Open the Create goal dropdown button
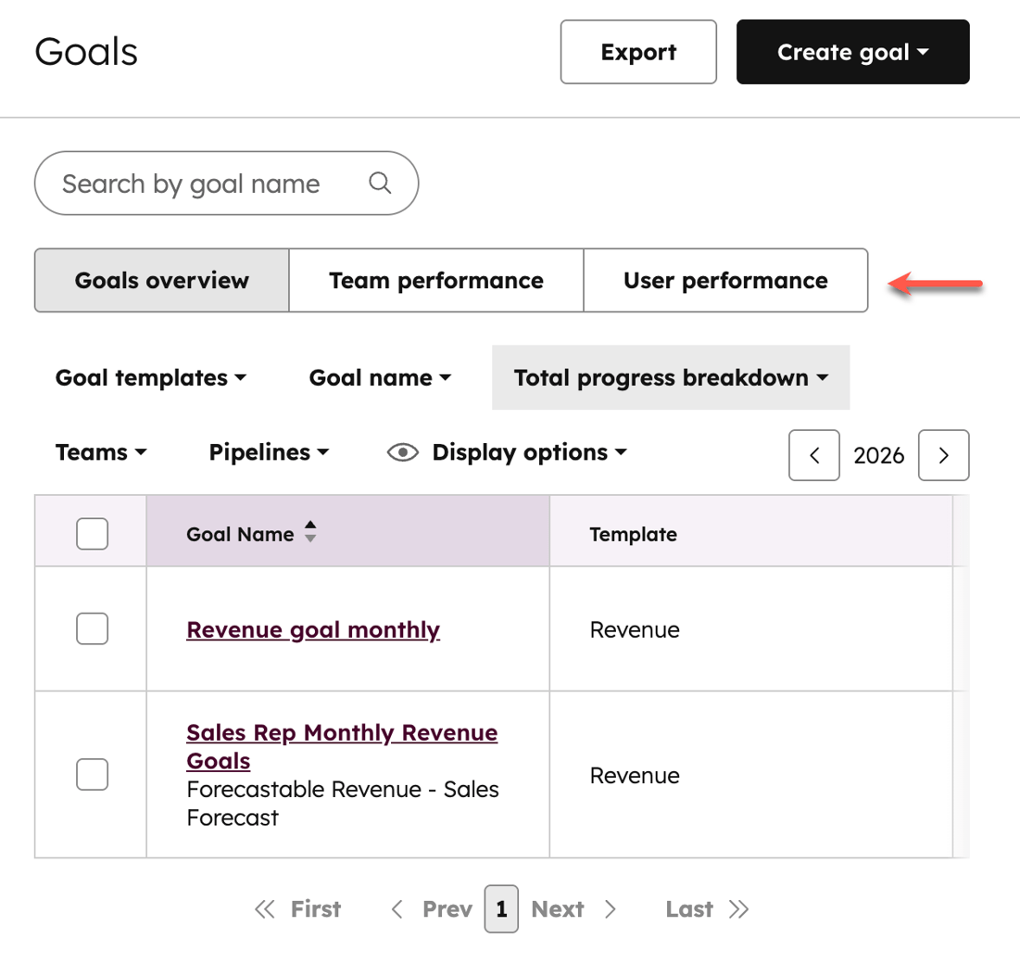The width and height of the screenshot is (1020, 964). pyautogui.click(x=851, y=52)
